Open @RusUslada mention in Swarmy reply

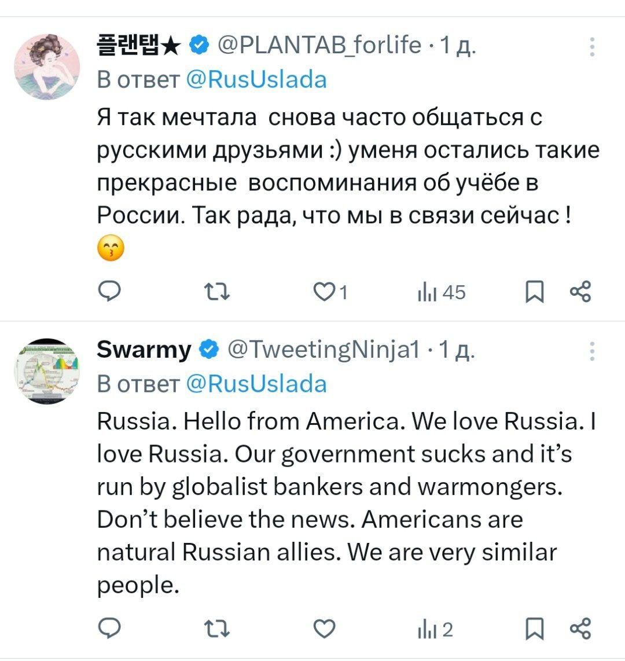click(256, 384)
